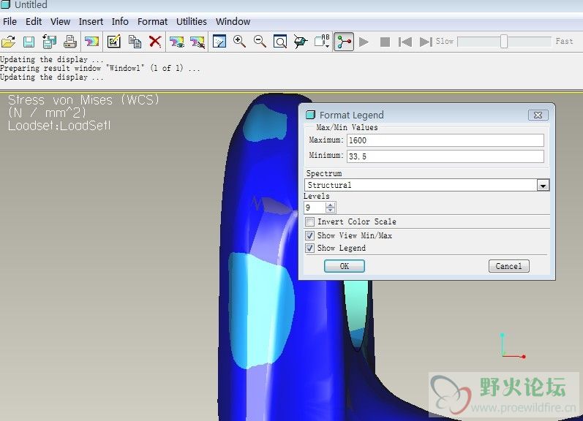This screenshot has height=421, width=583.
Task: Click the 'Loadset:LoadSet1' label
Action: [x=59, y=126]
